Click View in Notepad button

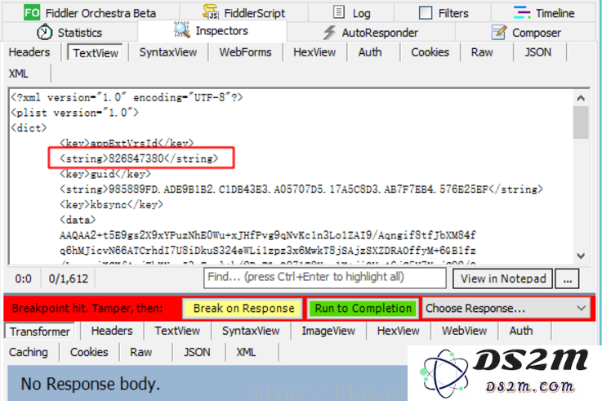point(503,278)
